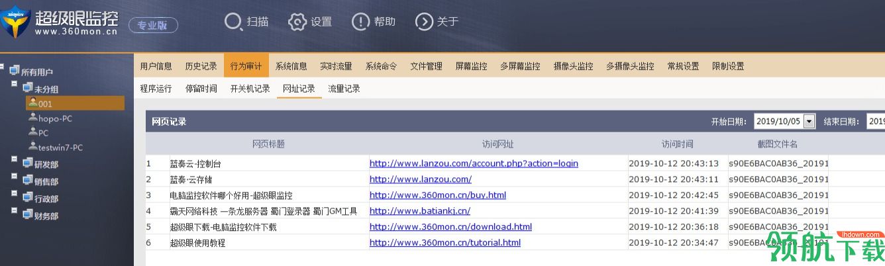Open lanzou.com account.php login link
The width and height of the screenshot is (885, 266).
(474, 163)
